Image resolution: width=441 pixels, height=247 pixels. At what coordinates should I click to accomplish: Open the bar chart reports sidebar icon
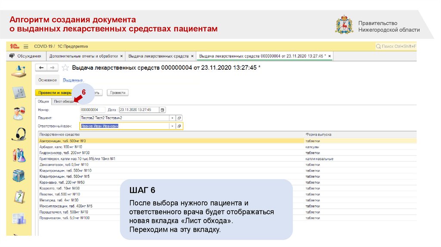click(19, 218)
